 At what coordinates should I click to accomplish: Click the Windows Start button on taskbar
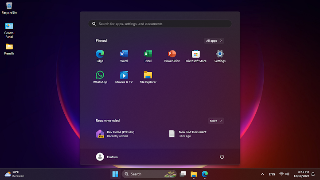pos(115,174)
